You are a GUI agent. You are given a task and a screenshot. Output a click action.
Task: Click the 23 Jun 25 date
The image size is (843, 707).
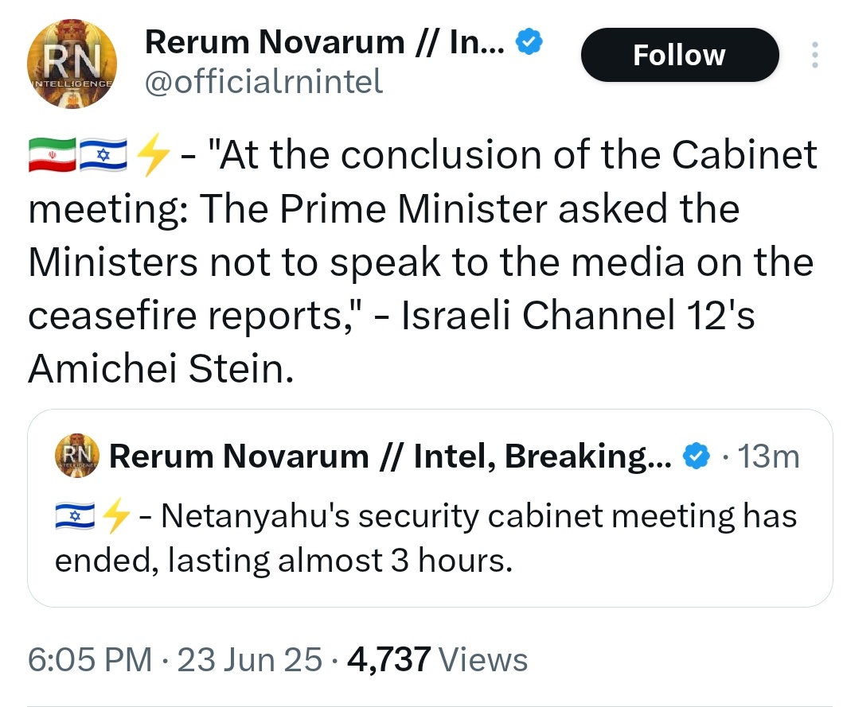click(x=249, y=659)
